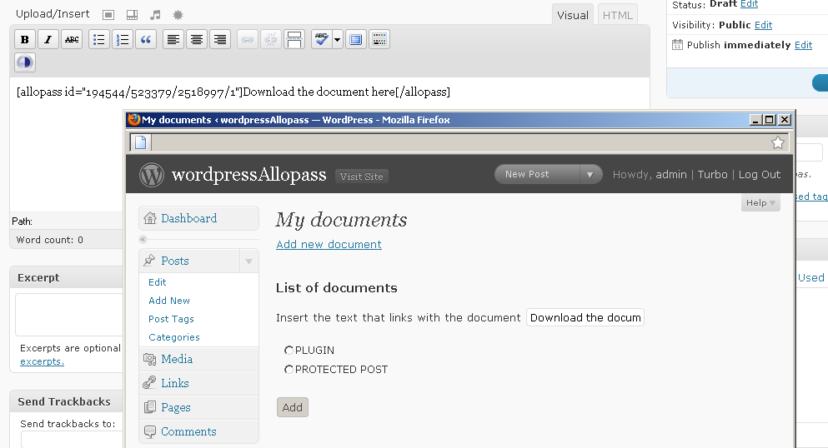Viewport: 828px width, 448px height.
Task: Open Edit under Posts submenu
Action: tap(158, 282)
